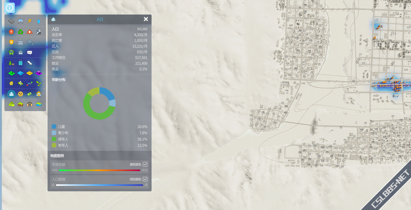The width and height of the screenshot is (411, 210).
Task: Click the info button at top left
Action: 10,8
